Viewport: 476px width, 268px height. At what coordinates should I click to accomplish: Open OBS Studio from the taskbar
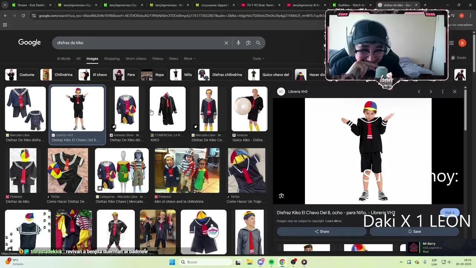293,262
